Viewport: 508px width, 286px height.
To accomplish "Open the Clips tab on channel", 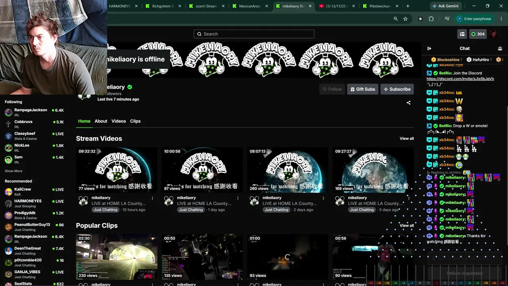I will [135, 121].
